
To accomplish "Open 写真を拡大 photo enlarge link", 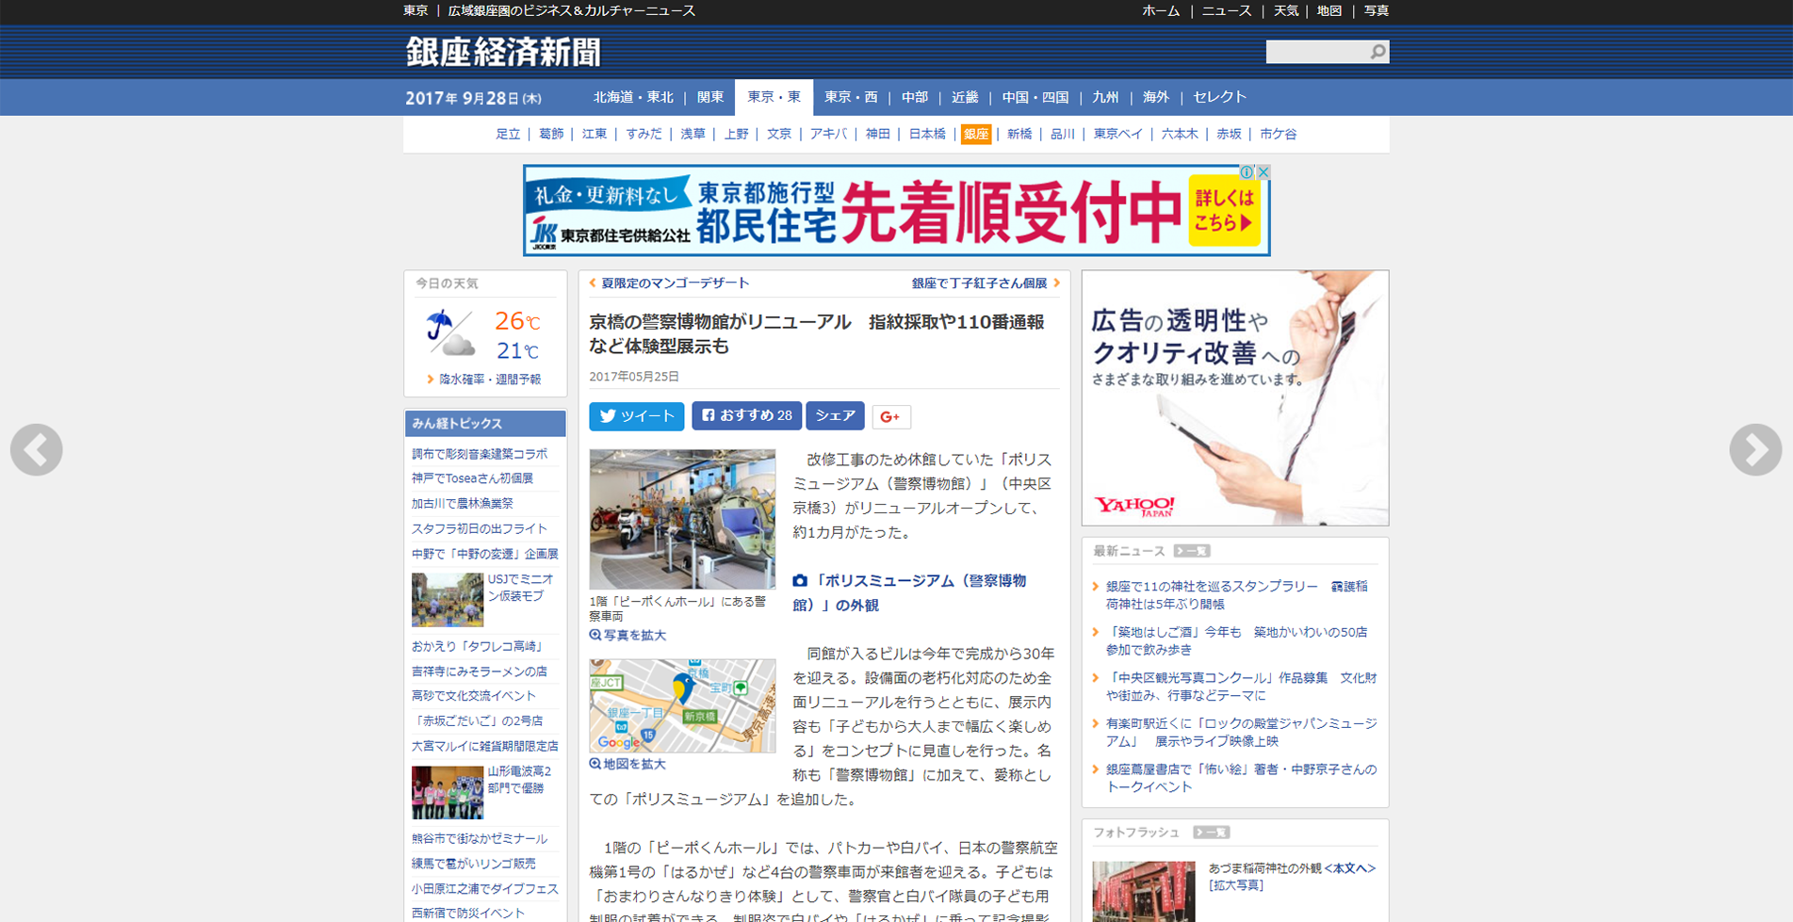I will tap(628, 635).
